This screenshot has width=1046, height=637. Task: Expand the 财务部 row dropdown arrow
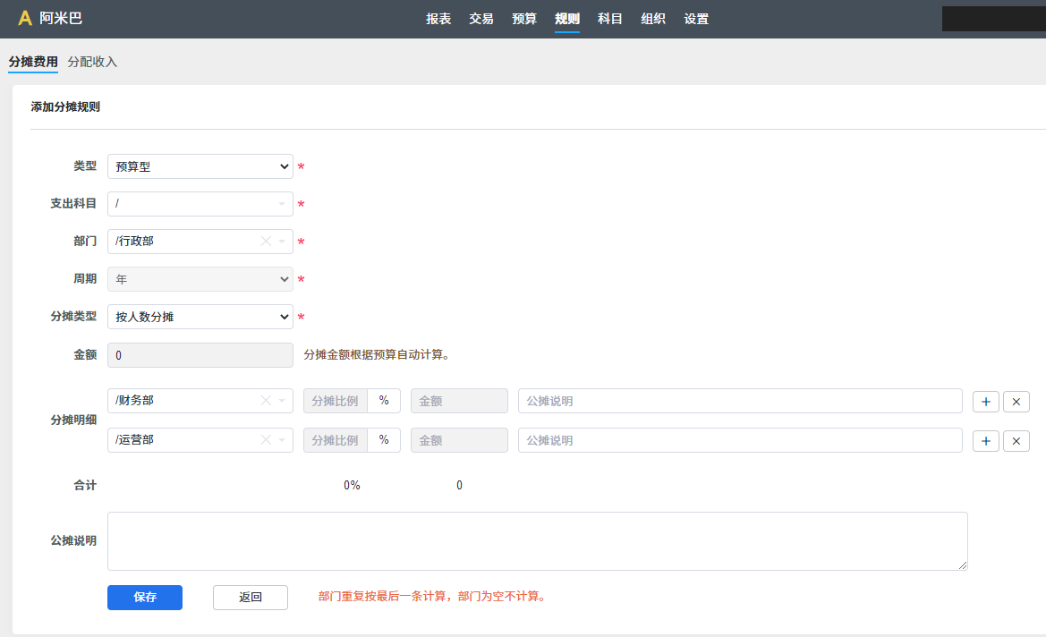282,400
